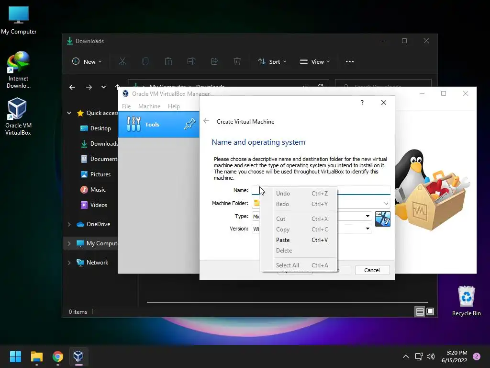The width and height of the screenshot is (490, 368).
Task: Click the Share icon in Downloads toolbar
Action: point(214,62)
